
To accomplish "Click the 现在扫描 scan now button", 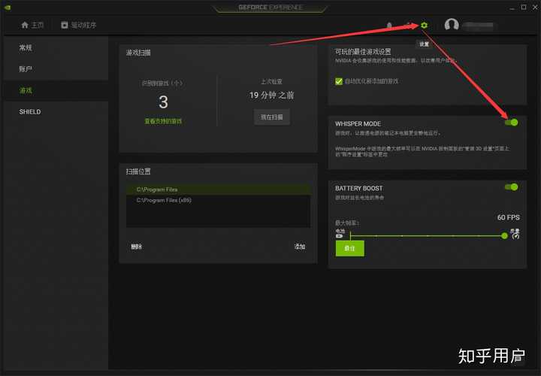I will (272, 117).
